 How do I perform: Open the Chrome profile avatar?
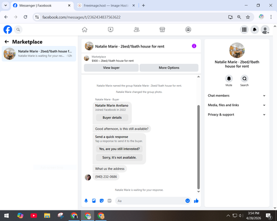pos(261,17)
